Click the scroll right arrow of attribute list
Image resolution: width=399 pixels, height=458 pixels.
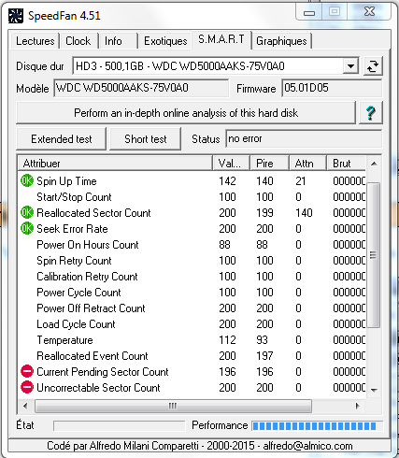(x=358, y=406)
